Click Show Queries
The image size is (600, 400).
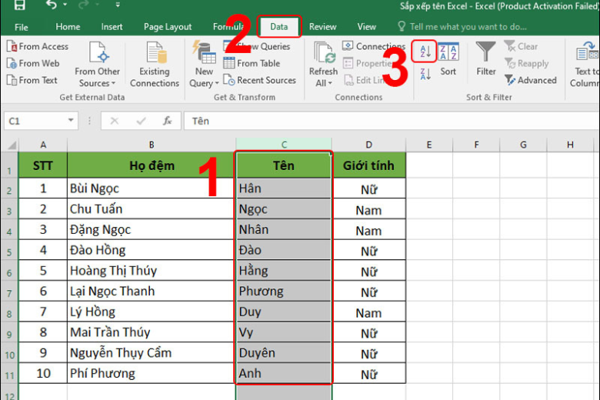pyautogui.click(x=257, y=46)
